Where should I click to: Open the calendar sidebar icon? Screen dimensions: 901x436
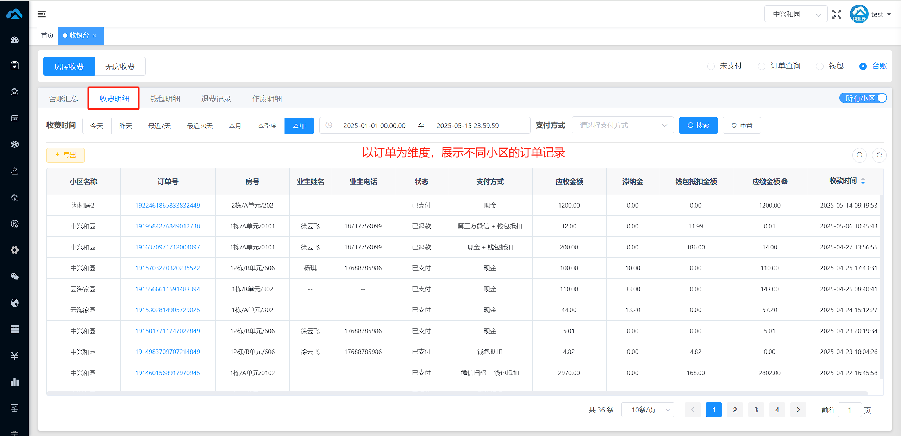(14, 118)
